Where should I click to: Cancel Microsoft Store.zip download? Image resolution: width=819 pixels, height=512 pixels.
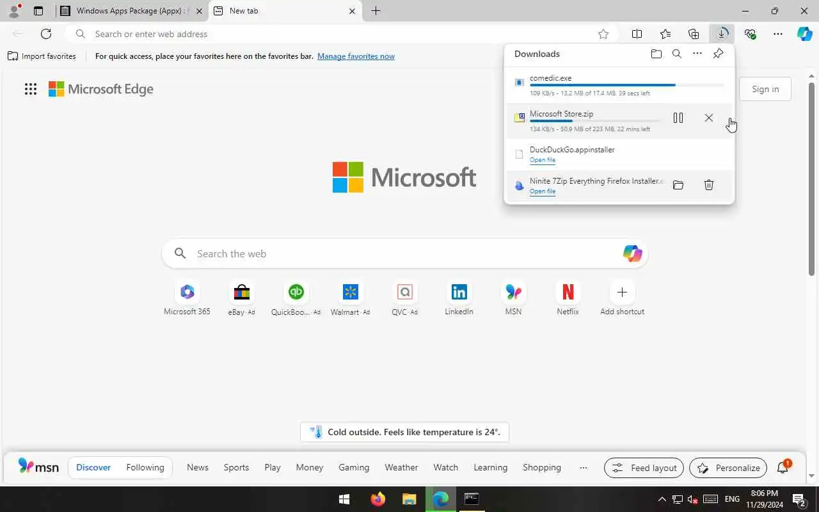tap(708, 118)
